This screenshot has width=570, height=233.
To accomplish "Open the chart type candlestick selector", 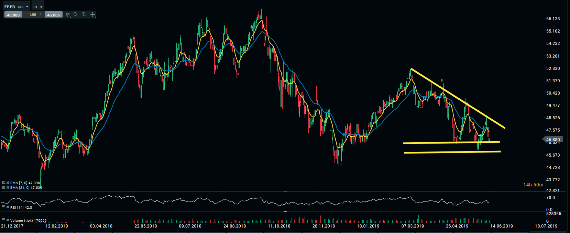I will coord(68,14).
